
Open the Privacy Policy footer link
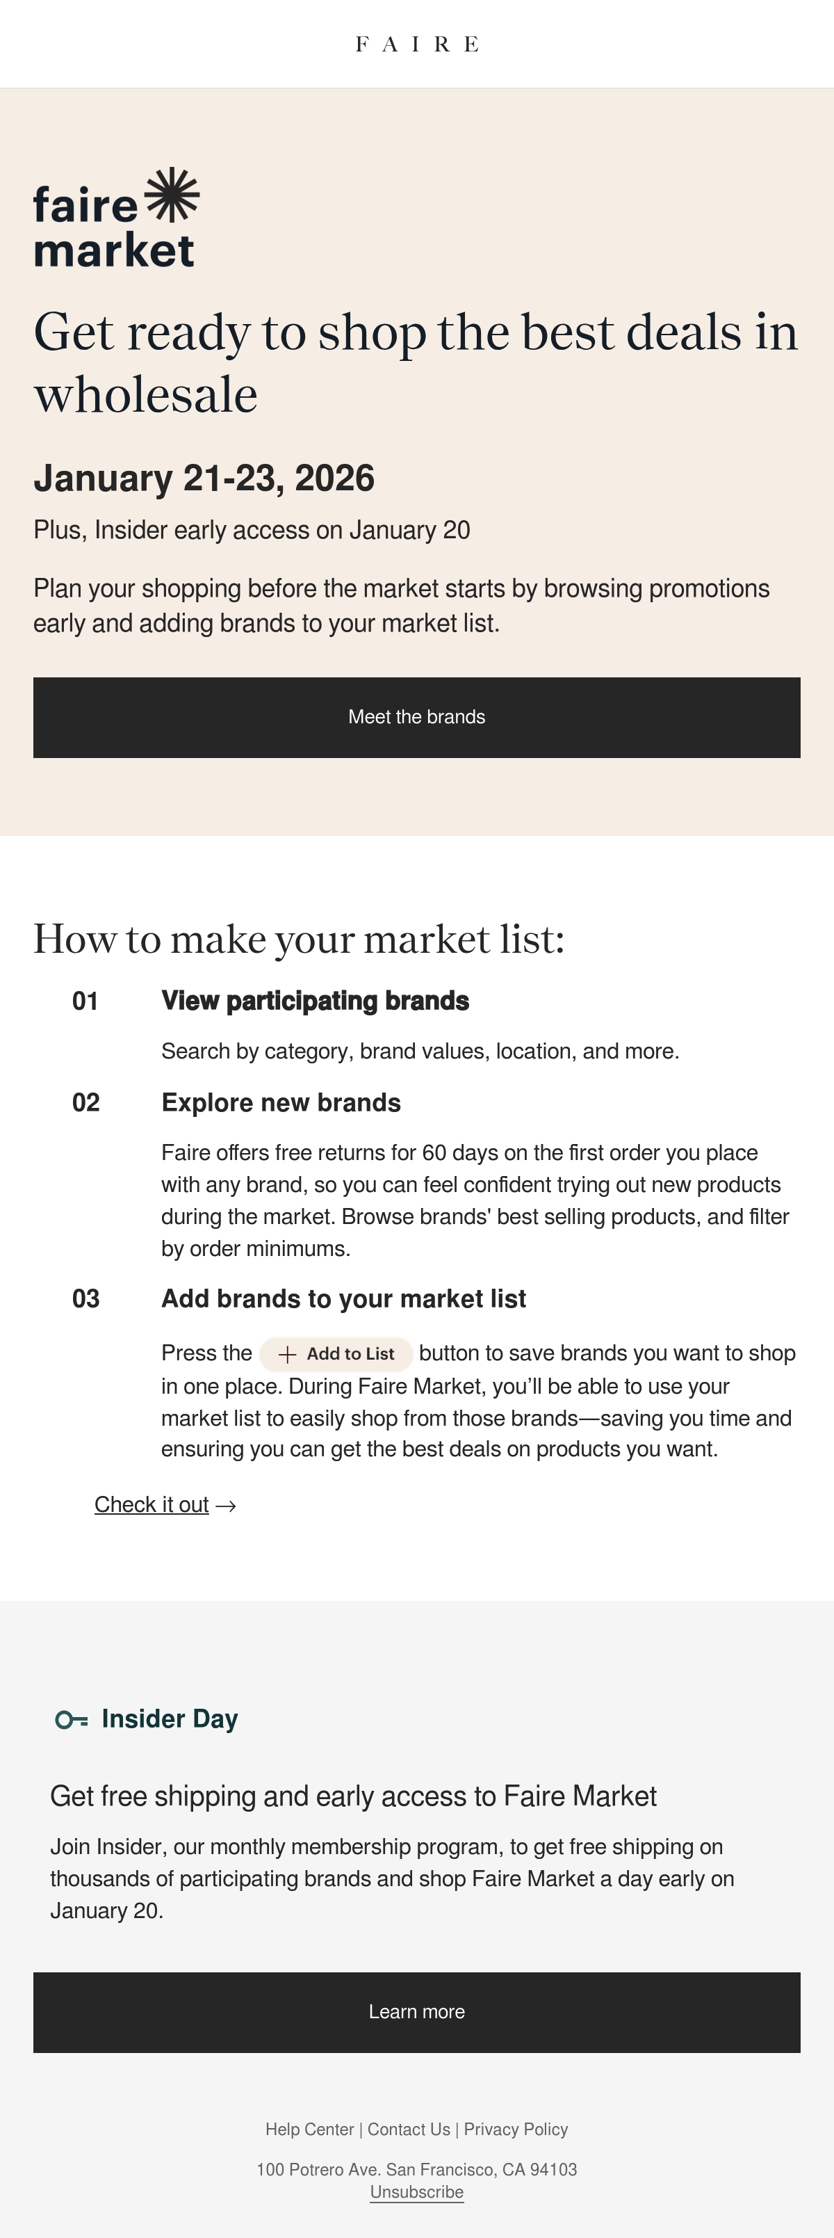[x=516, y=2130]
